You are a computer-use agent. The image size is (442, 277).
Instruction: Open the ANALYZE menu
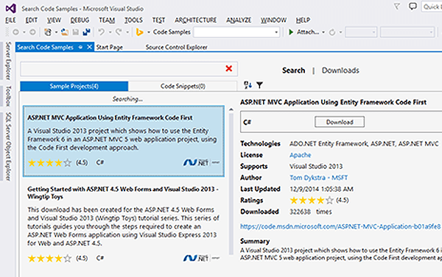coord(239,21)
